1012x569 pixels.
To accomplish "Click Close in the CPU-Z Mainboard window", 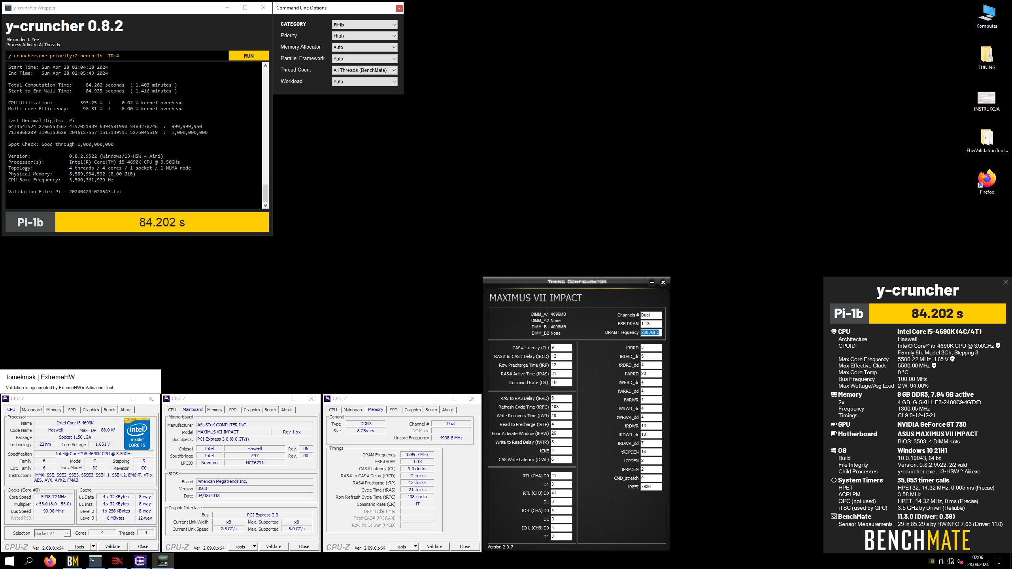I will [304, 546].
